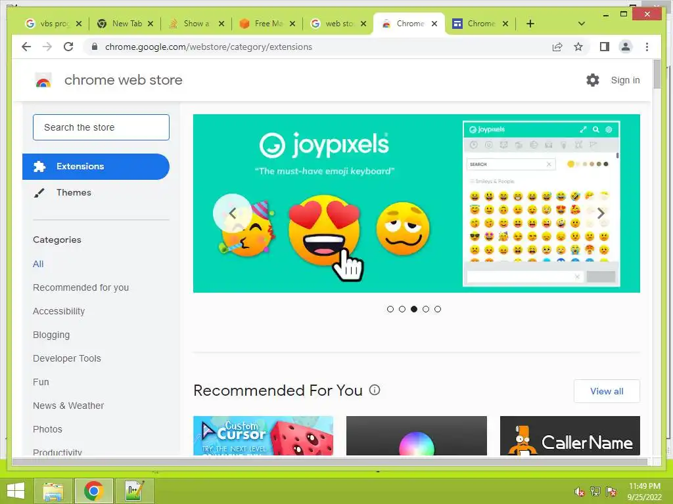The width and height of the screenshot is (673, 504).
Task: Open the color wheel extension card
Action: [x=416, y=436]
